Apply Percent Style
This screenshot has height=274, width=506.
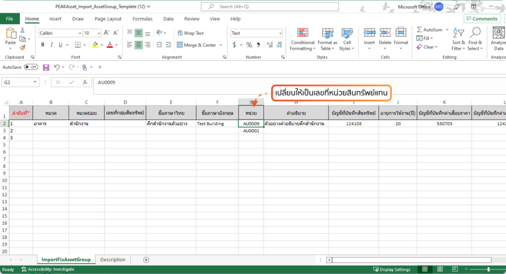click(x=249, y=45)
